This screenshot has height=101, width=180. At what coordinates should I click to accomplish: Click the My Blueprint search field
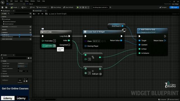(x=18, y=13)
